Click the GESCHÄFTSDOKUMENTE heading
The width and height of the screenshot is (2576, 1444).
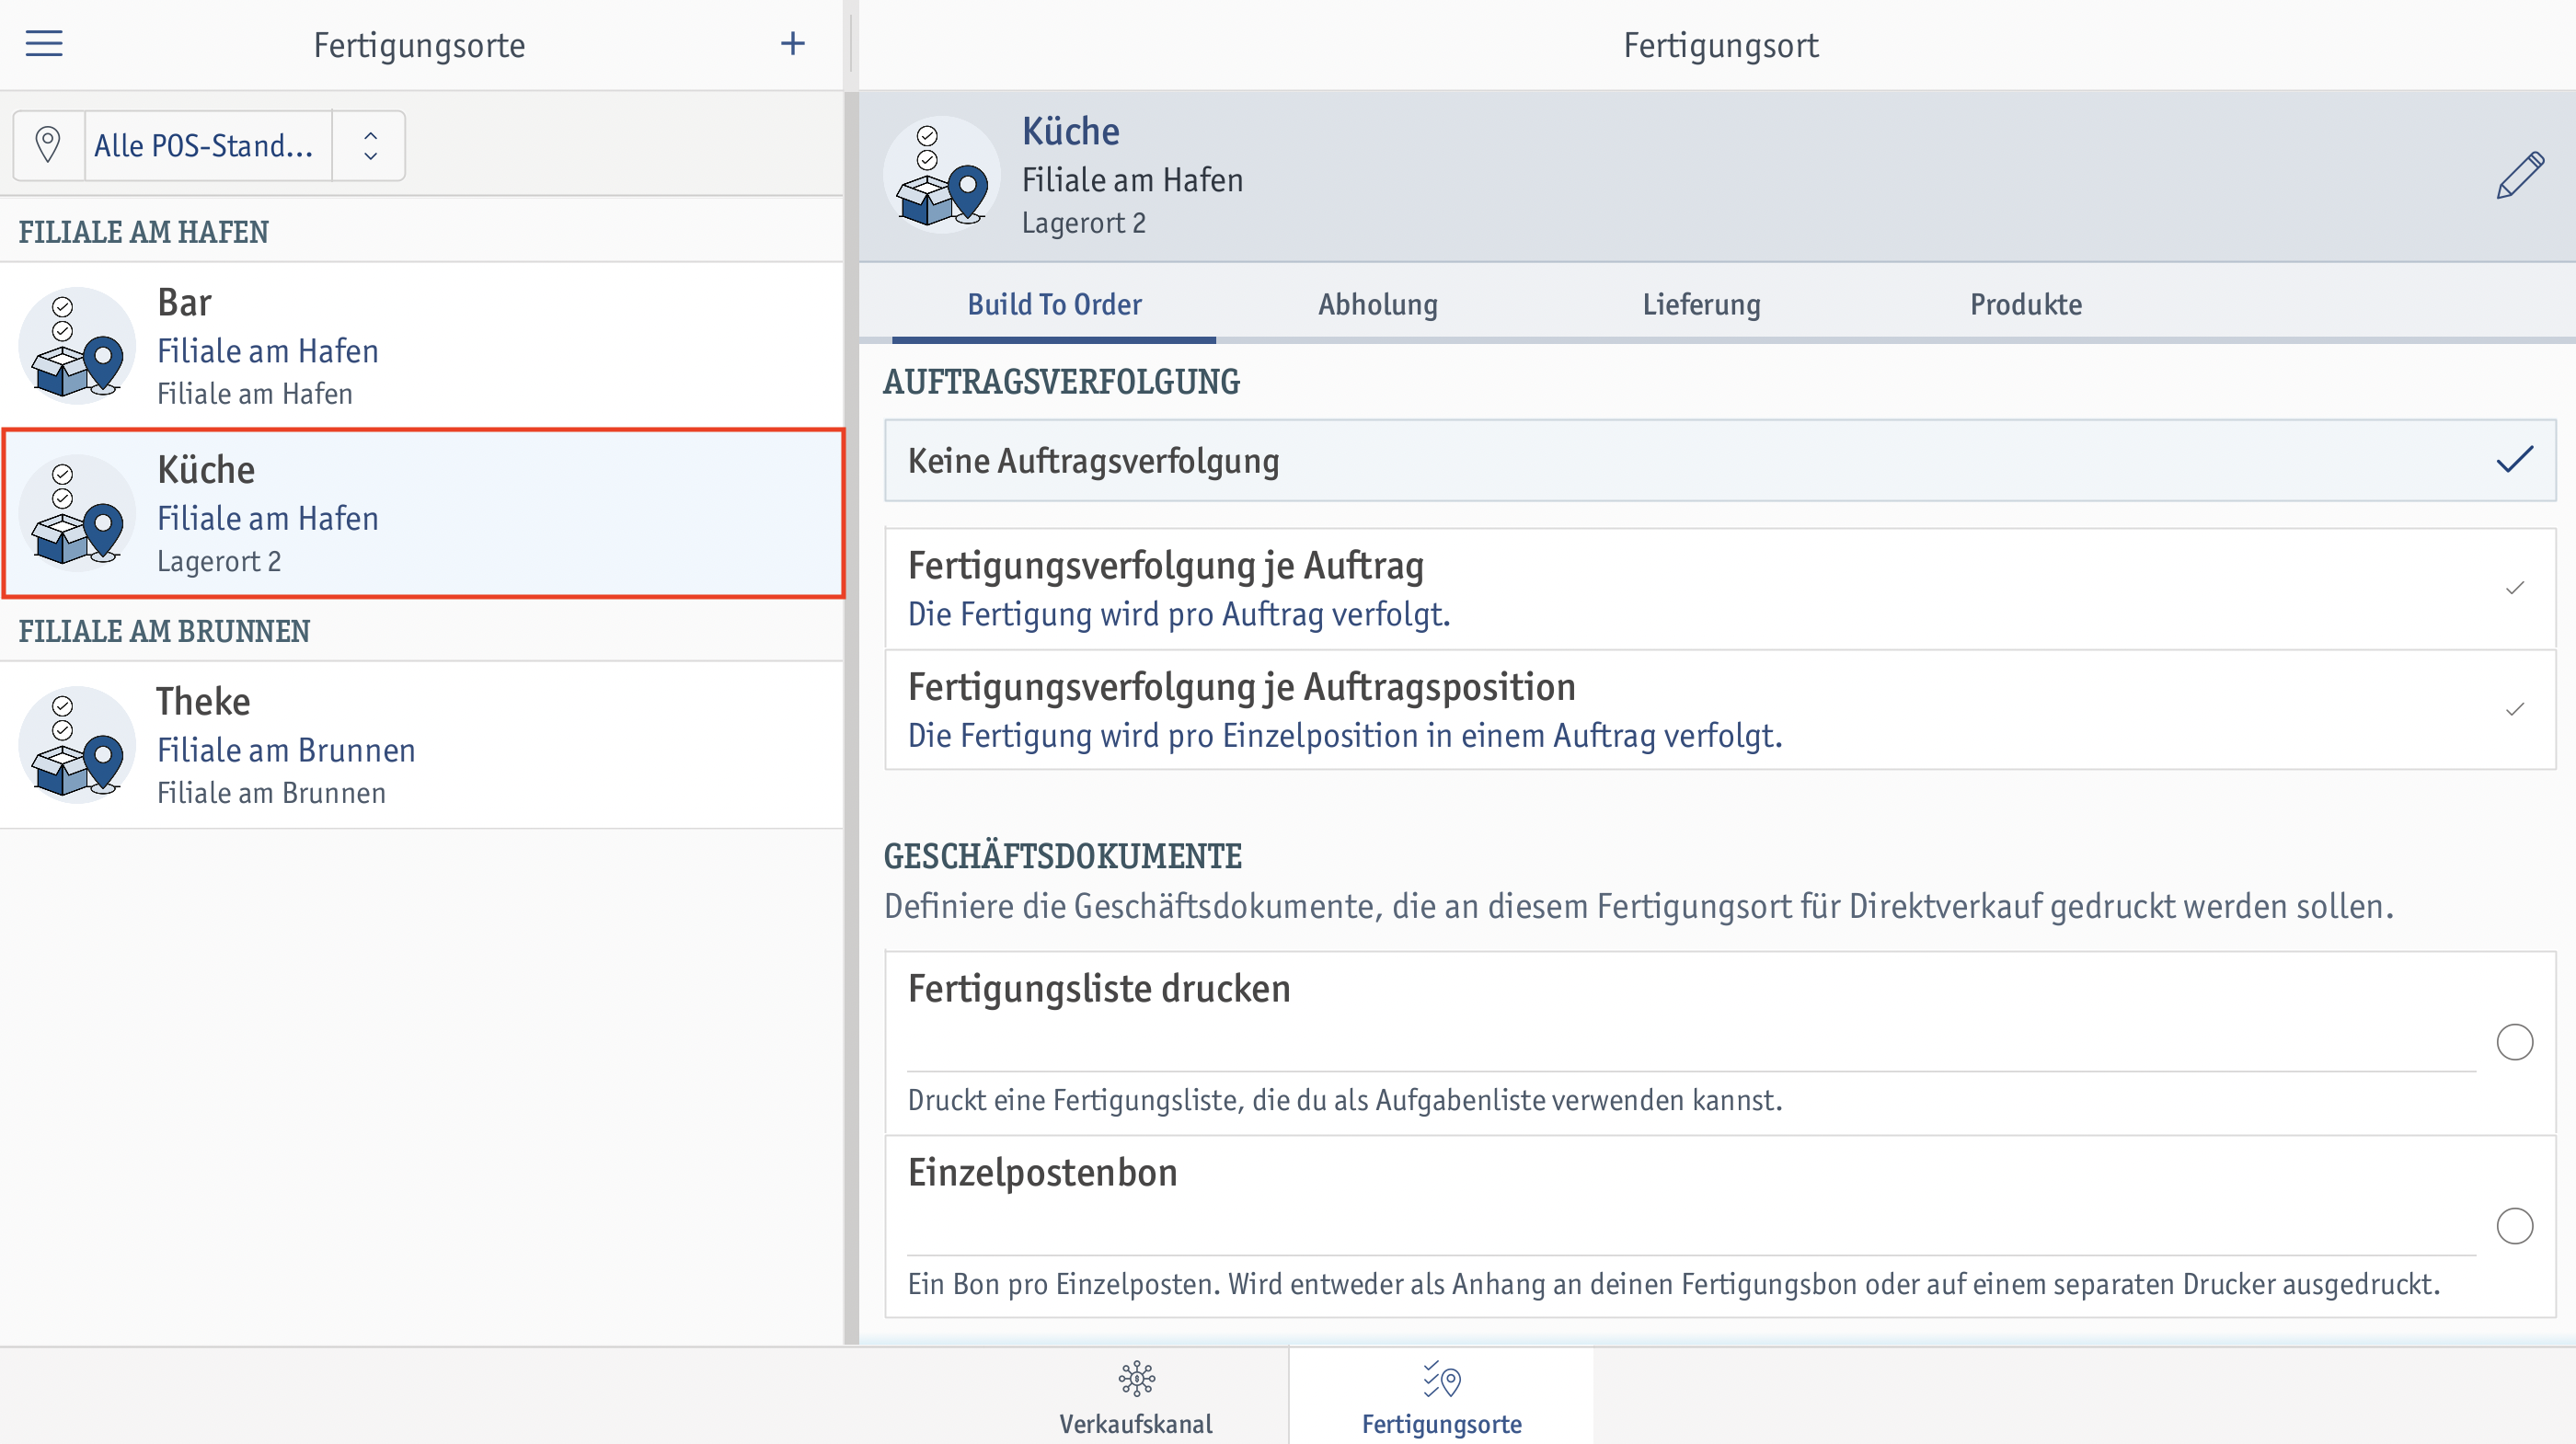(1062, 856)
